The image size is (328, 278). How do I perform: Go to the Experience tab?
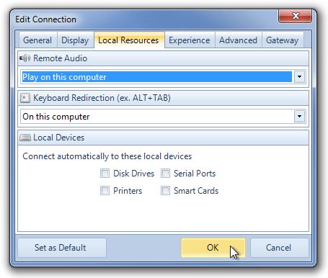[190, 40]
